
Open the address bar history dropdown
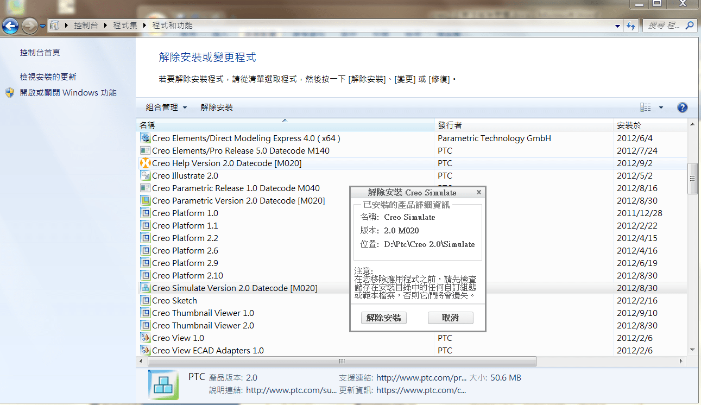(x=617, y=26)
